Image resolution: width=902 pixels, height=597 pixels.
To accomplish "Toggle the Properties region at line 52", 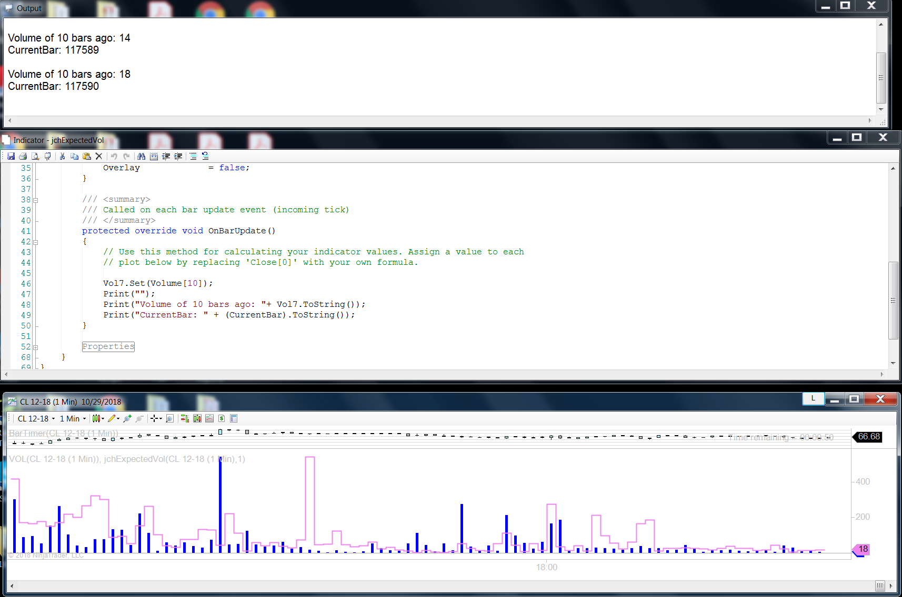I will [x=35, y=347].
